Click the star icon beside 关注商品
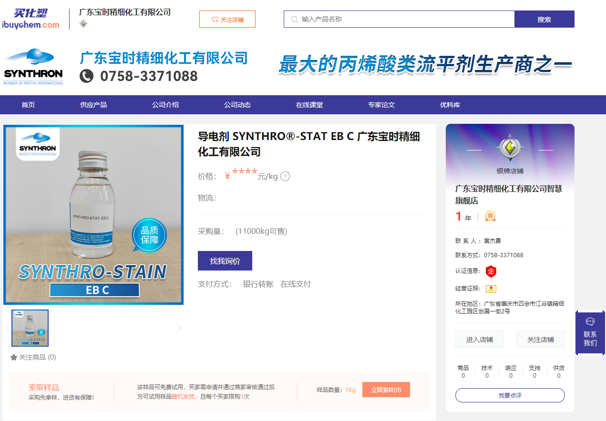 (14, 357)
